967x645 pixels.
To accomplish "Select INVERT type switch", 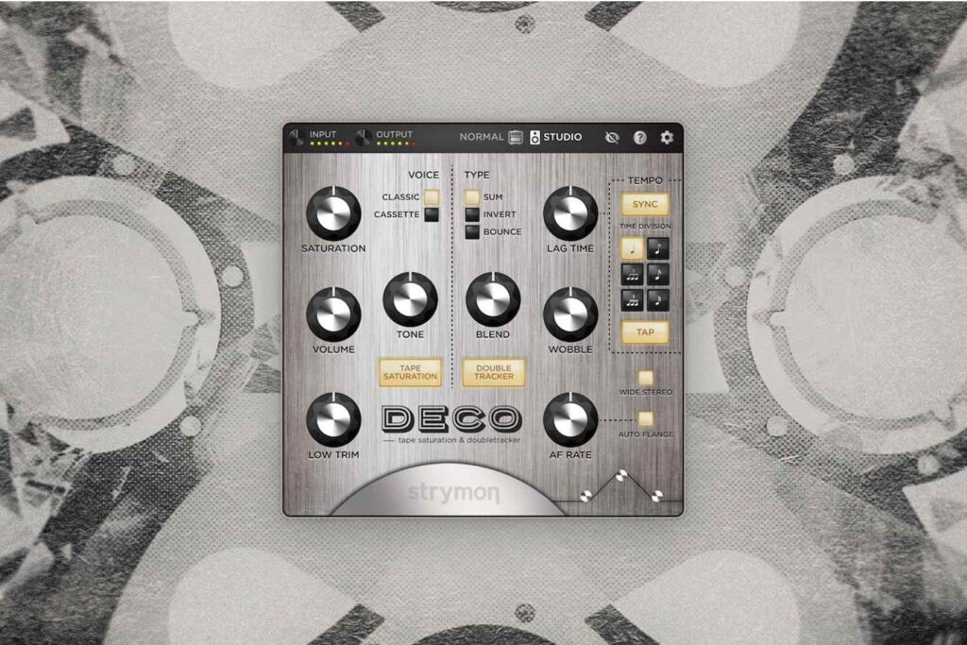I will [x=472, y=214].
